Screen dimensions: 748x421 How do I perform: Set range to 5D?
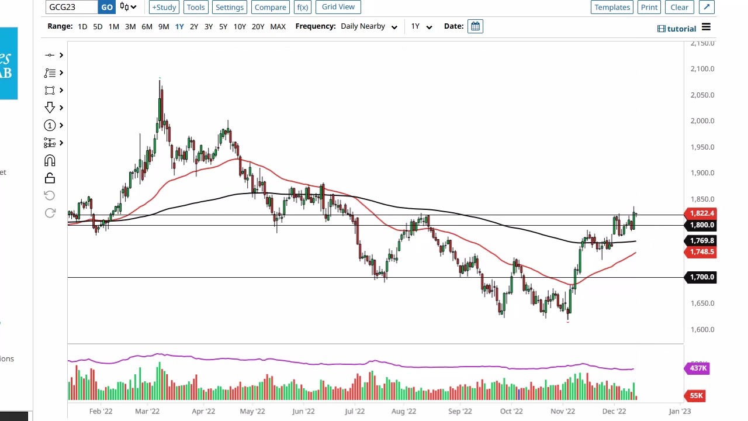tap(98, 26)
